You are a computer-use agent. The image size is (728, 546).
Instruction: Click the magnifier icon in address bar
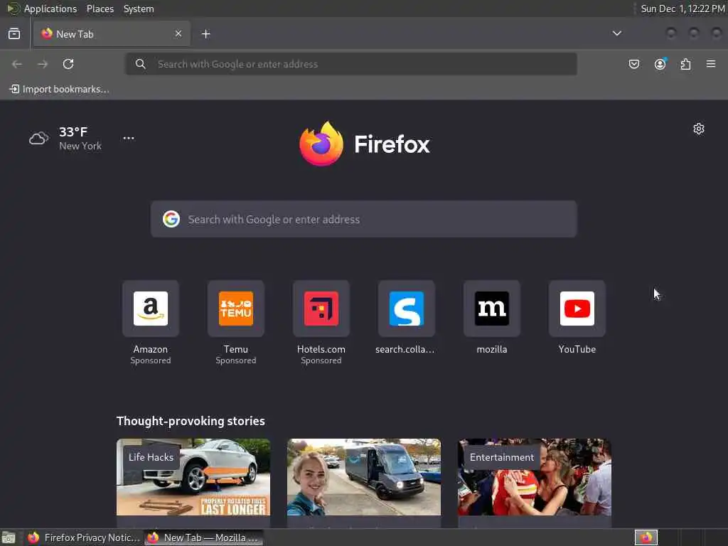coord(141,64)
